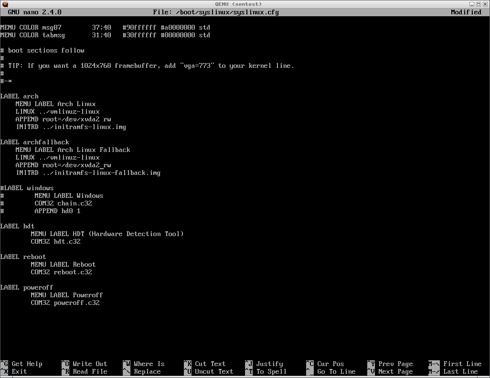The height and width of the screenshot is (378, 490).
Task: Click the QEMU window icon in title bar
Action: pos(4,4)
